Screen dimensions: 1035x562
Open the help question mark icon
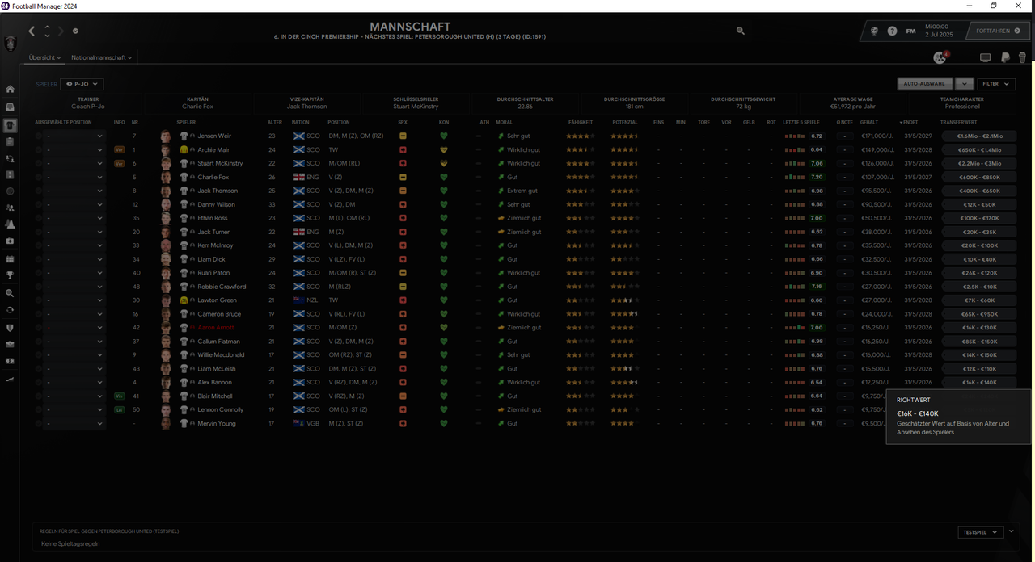click(892, 31)
